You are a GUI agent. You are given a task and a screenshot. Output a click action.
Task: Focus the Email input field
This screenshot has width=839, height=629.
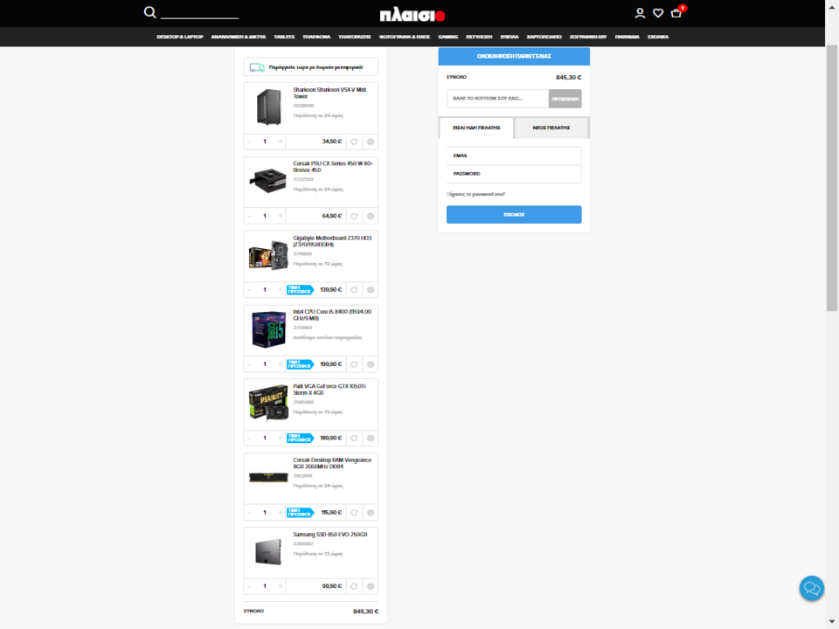tap(514, 156)
